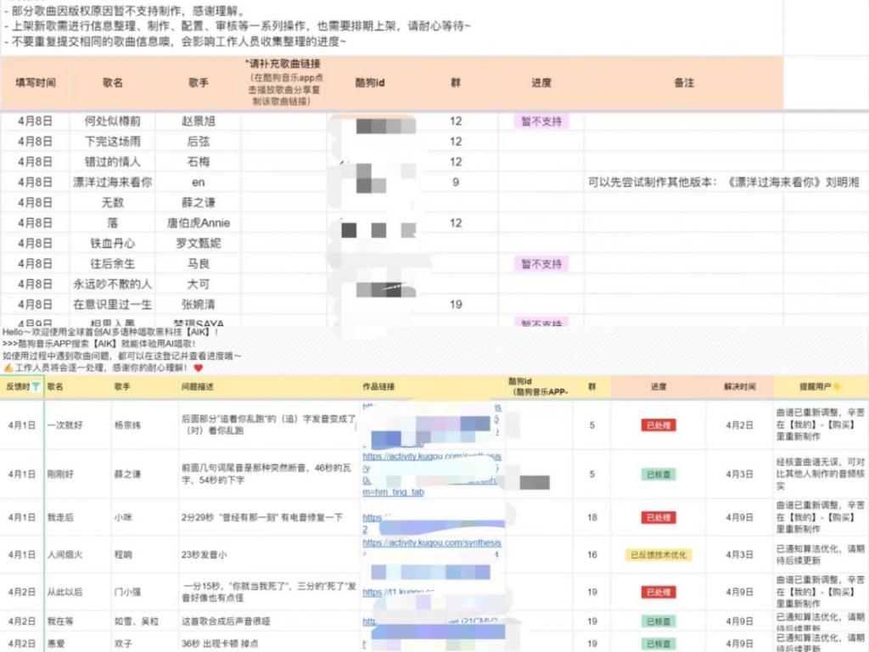
Task: Select the 暂不支持 tag for 往后余生
Action: tap(541, 263)
